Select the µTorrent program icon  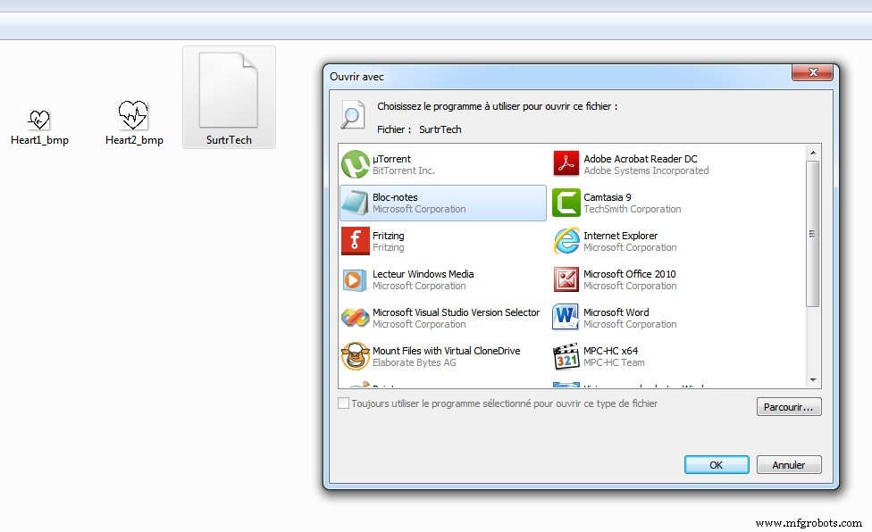pos(356,165)
